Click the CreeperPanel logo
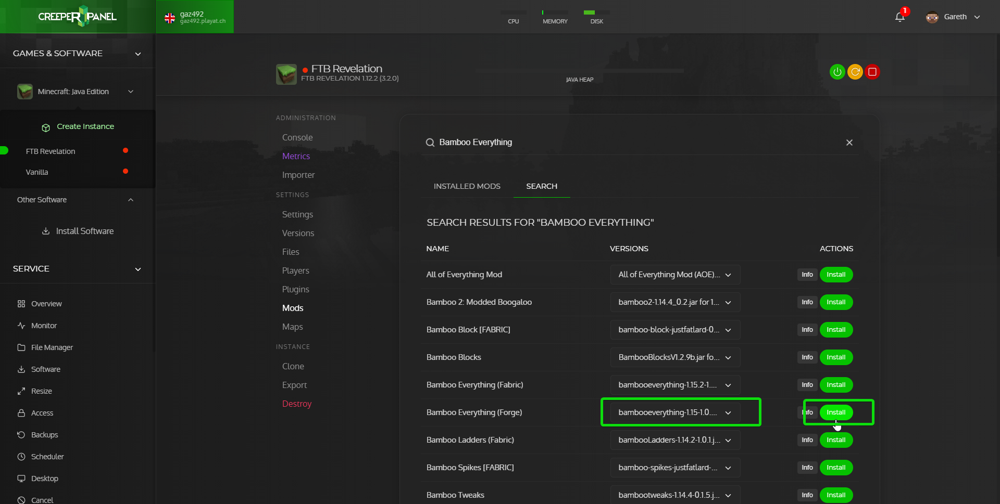This screenshot has width=1000, height=504. pos(77,16)
